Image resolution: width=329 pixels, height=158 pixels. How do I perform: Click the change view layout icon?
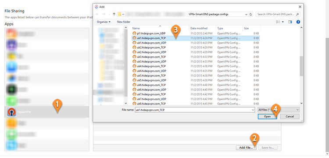click(278, 22)
